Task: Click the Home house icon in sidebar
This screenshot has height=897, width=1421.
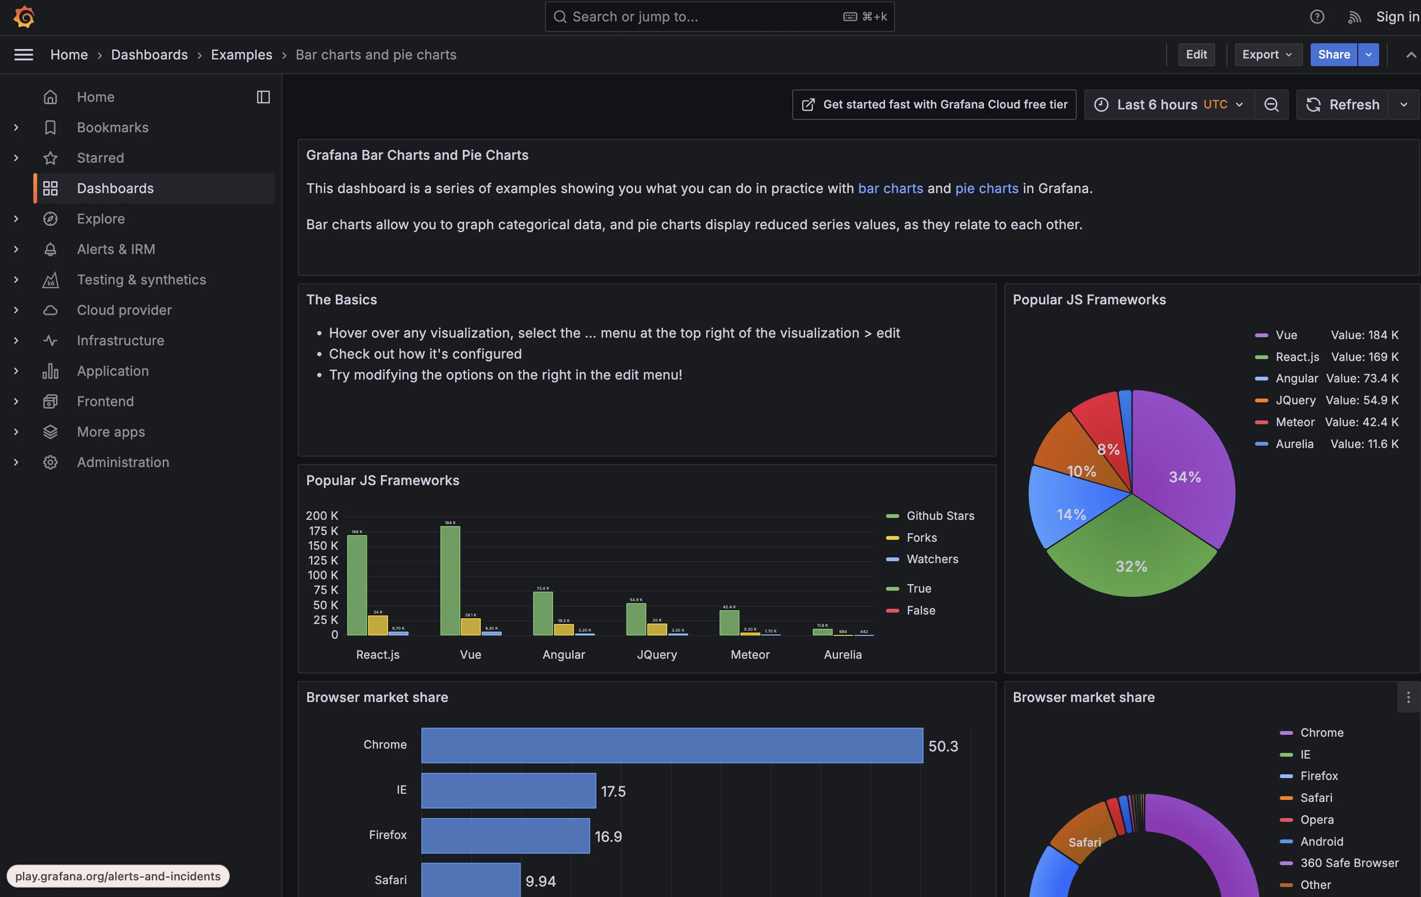Action: click(50, 97)
